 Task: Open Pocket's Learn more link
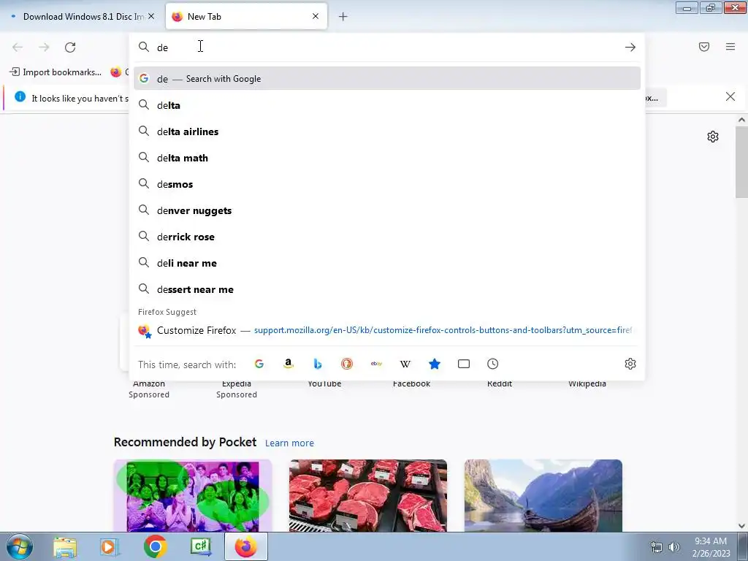click(289, 443)
